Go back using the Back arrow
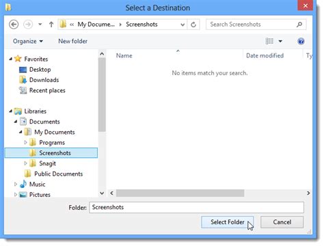Image resolution: width=324 pixels, height=246 pixels. pyautogui.click(x=14, y=25)
